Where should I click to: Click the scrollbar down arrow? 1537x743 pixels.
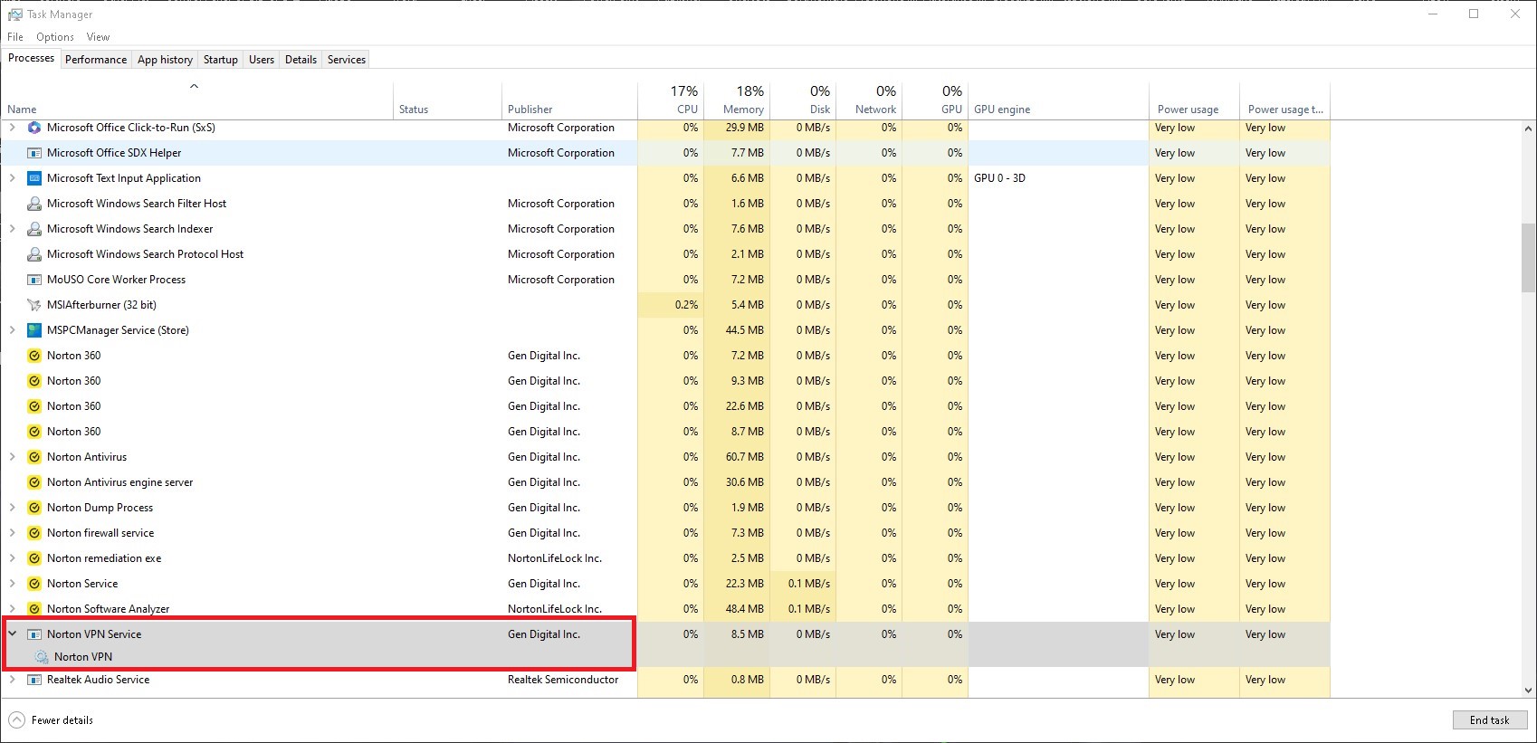[x=1529, y=690]
